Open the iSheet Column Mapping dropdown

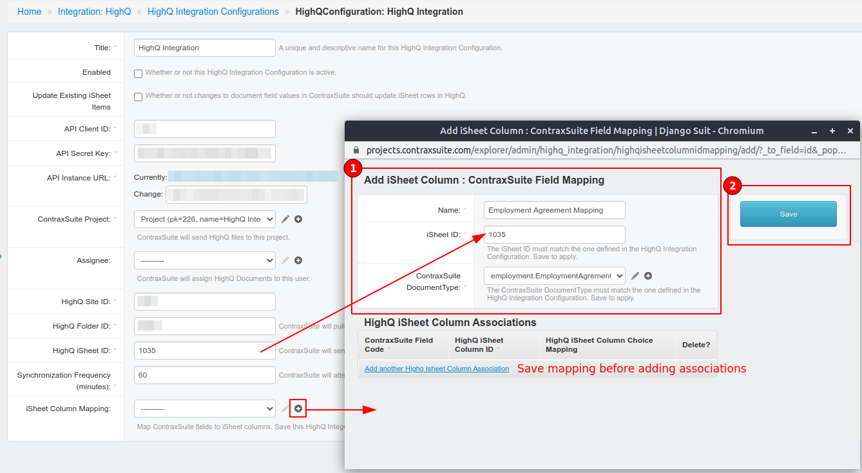[205, 409]
